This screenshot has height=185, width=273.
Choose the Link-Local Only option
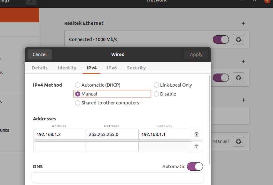pos(156,85)
